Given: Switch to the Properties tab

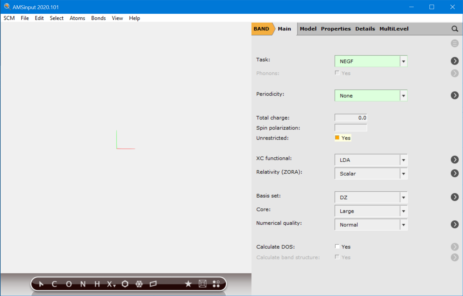Looking at the screenshot, I should [336, 29].
